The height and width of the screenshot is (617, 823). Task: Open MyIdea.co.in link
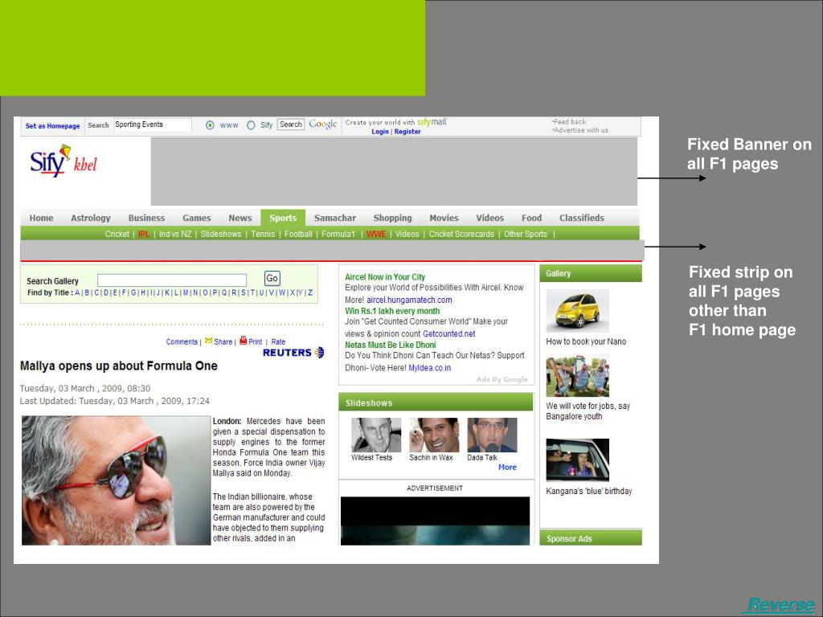[429, 368]
